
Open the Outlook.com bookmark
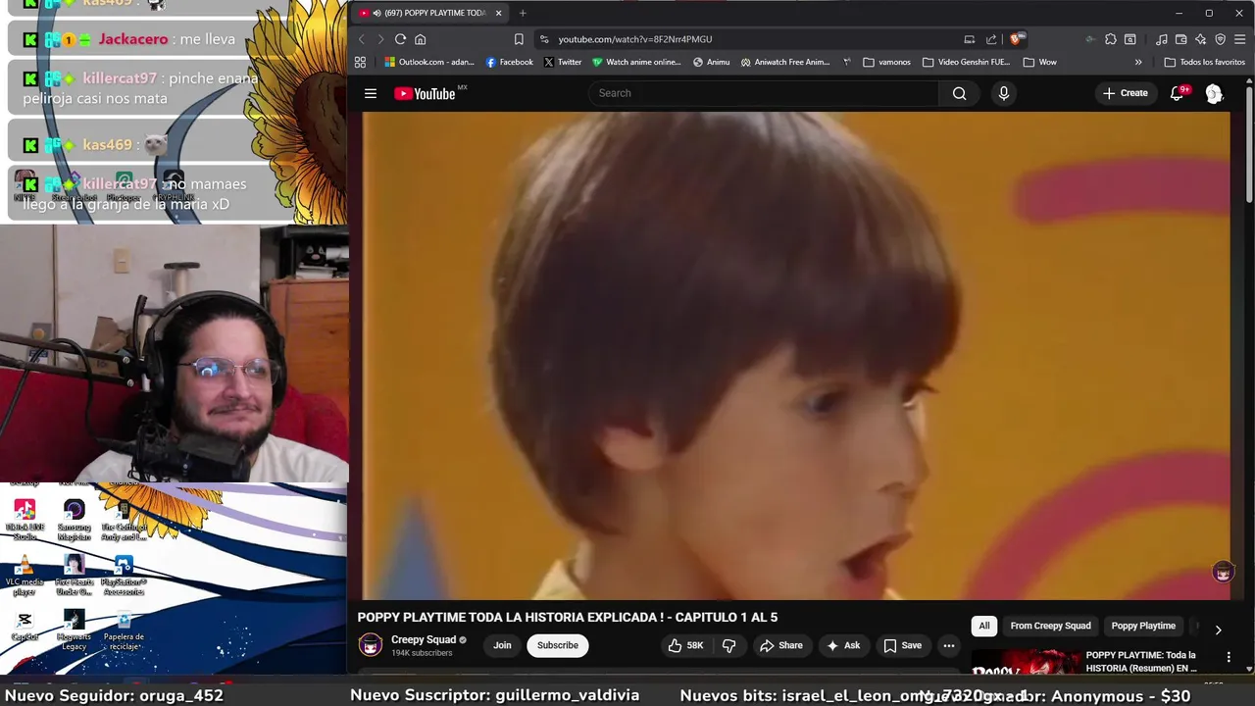[428, 62]
